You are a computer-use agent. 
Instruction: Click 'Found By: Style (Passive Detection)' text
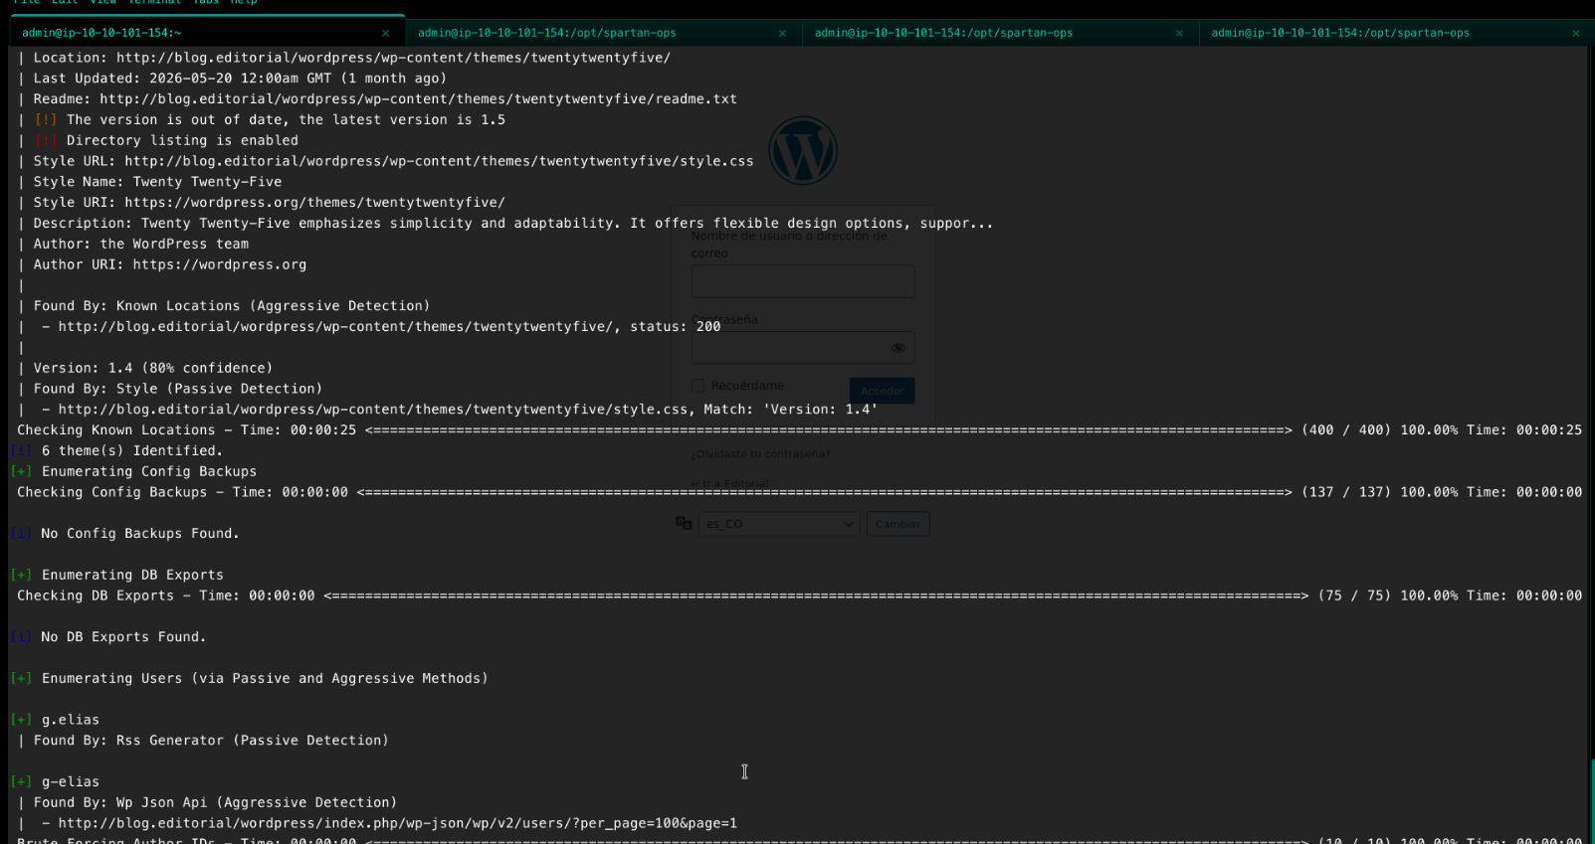[178, 389]
